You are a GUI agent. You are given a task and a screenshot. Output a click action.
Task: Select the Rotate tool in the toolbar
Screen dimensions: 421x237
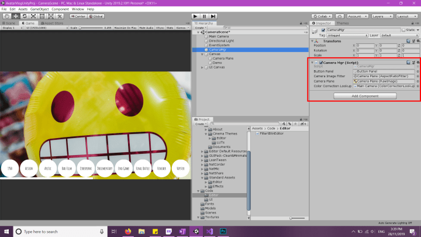click(23, 16)
